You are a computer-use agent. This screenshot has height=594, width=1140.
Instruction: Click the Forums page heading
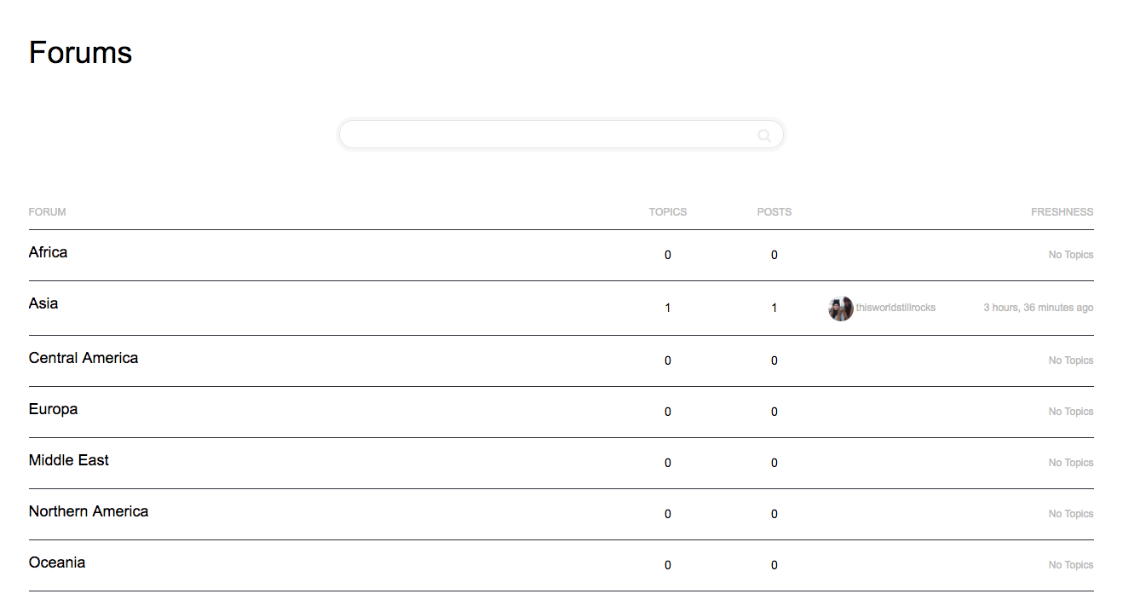tap(80, 53)
